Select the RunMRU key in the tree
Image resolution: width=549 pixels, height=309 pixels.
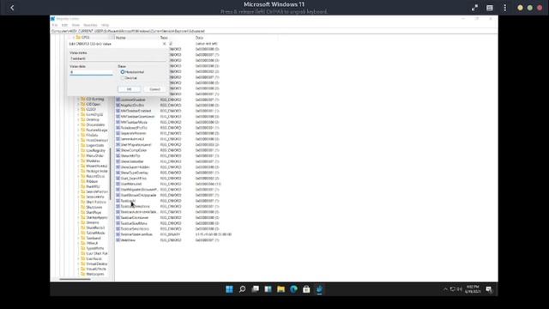pyautogui.click(x=93, y=187)
